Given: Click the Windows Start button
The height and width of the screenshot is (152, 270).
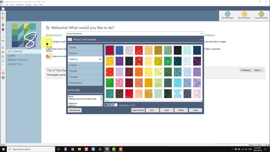Looking at the screenshot, I should pos(3,149).
